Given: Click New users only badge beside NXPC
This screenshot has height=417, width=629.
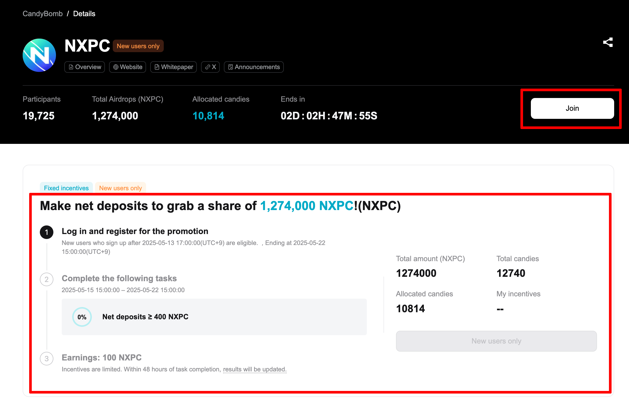Looking at the screenshot, I should point(138,46).
